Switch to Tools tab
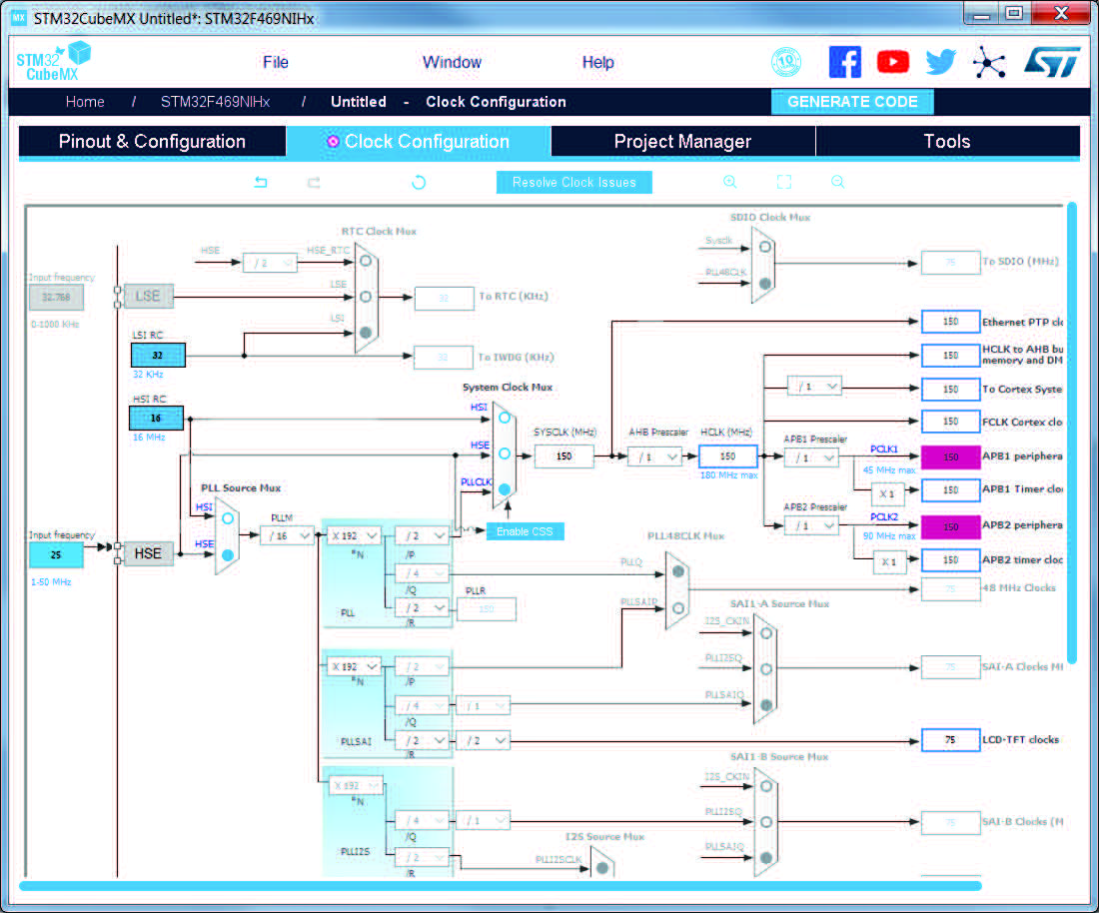The width and height of the screenshot is (1099, 913). [947, 142]
